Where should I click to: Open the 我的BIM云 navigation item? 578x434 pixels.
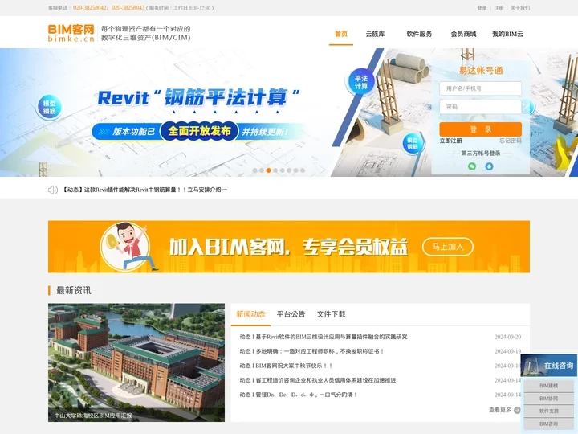coord(507,34)
